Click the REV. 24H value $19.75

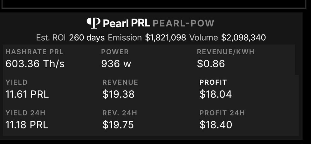[x=118, y=125]
